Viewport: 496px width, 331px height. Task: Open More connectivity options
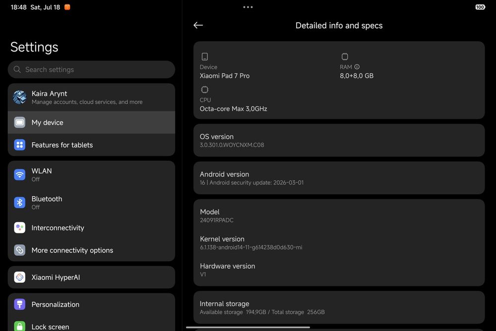(x=91, y=250)
